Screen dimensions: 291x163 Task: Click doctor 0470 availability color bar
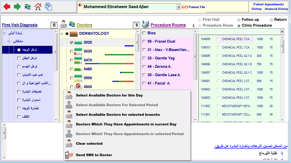click(109, 63)
